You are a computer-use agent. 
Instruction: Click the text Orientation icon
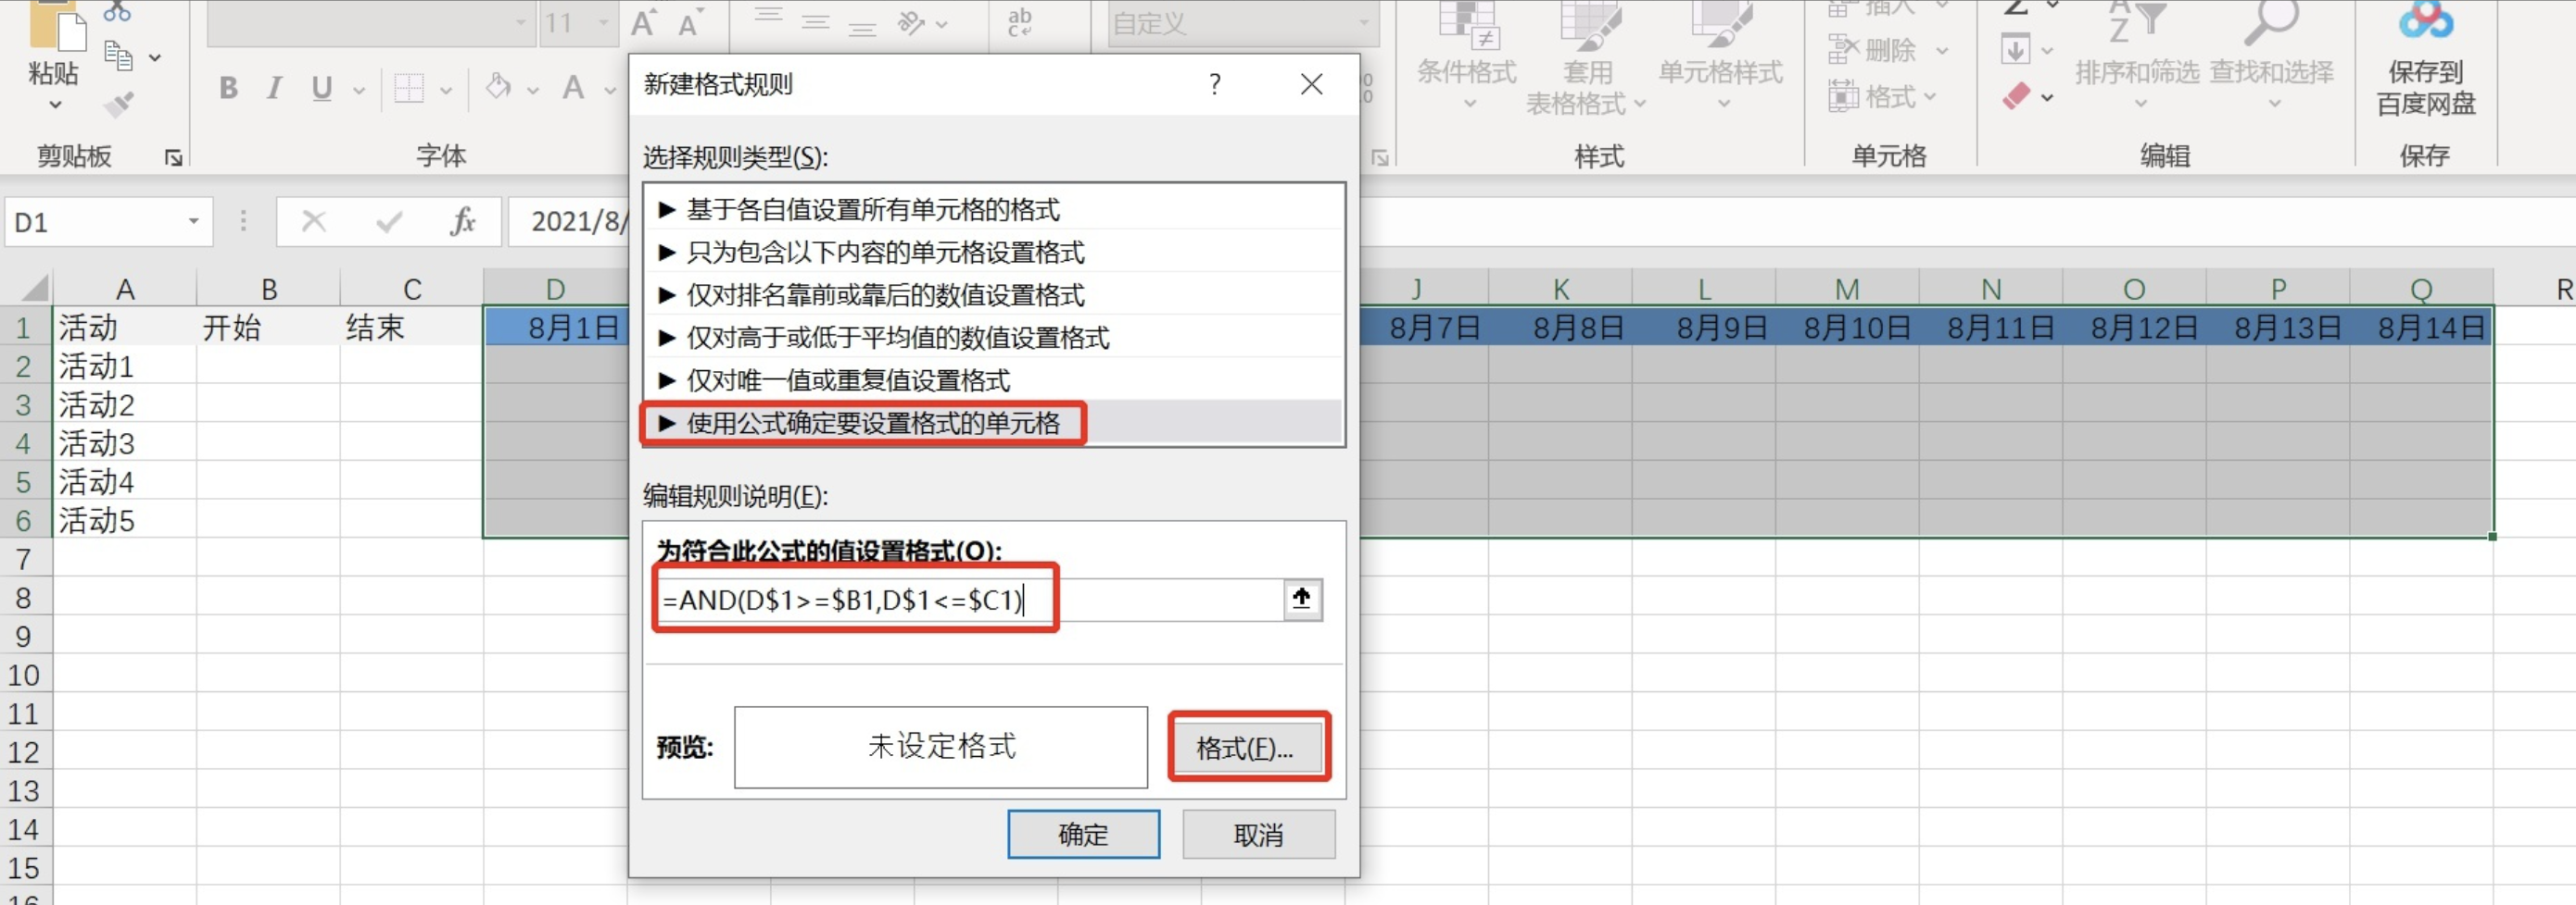(x=911, y=22)
